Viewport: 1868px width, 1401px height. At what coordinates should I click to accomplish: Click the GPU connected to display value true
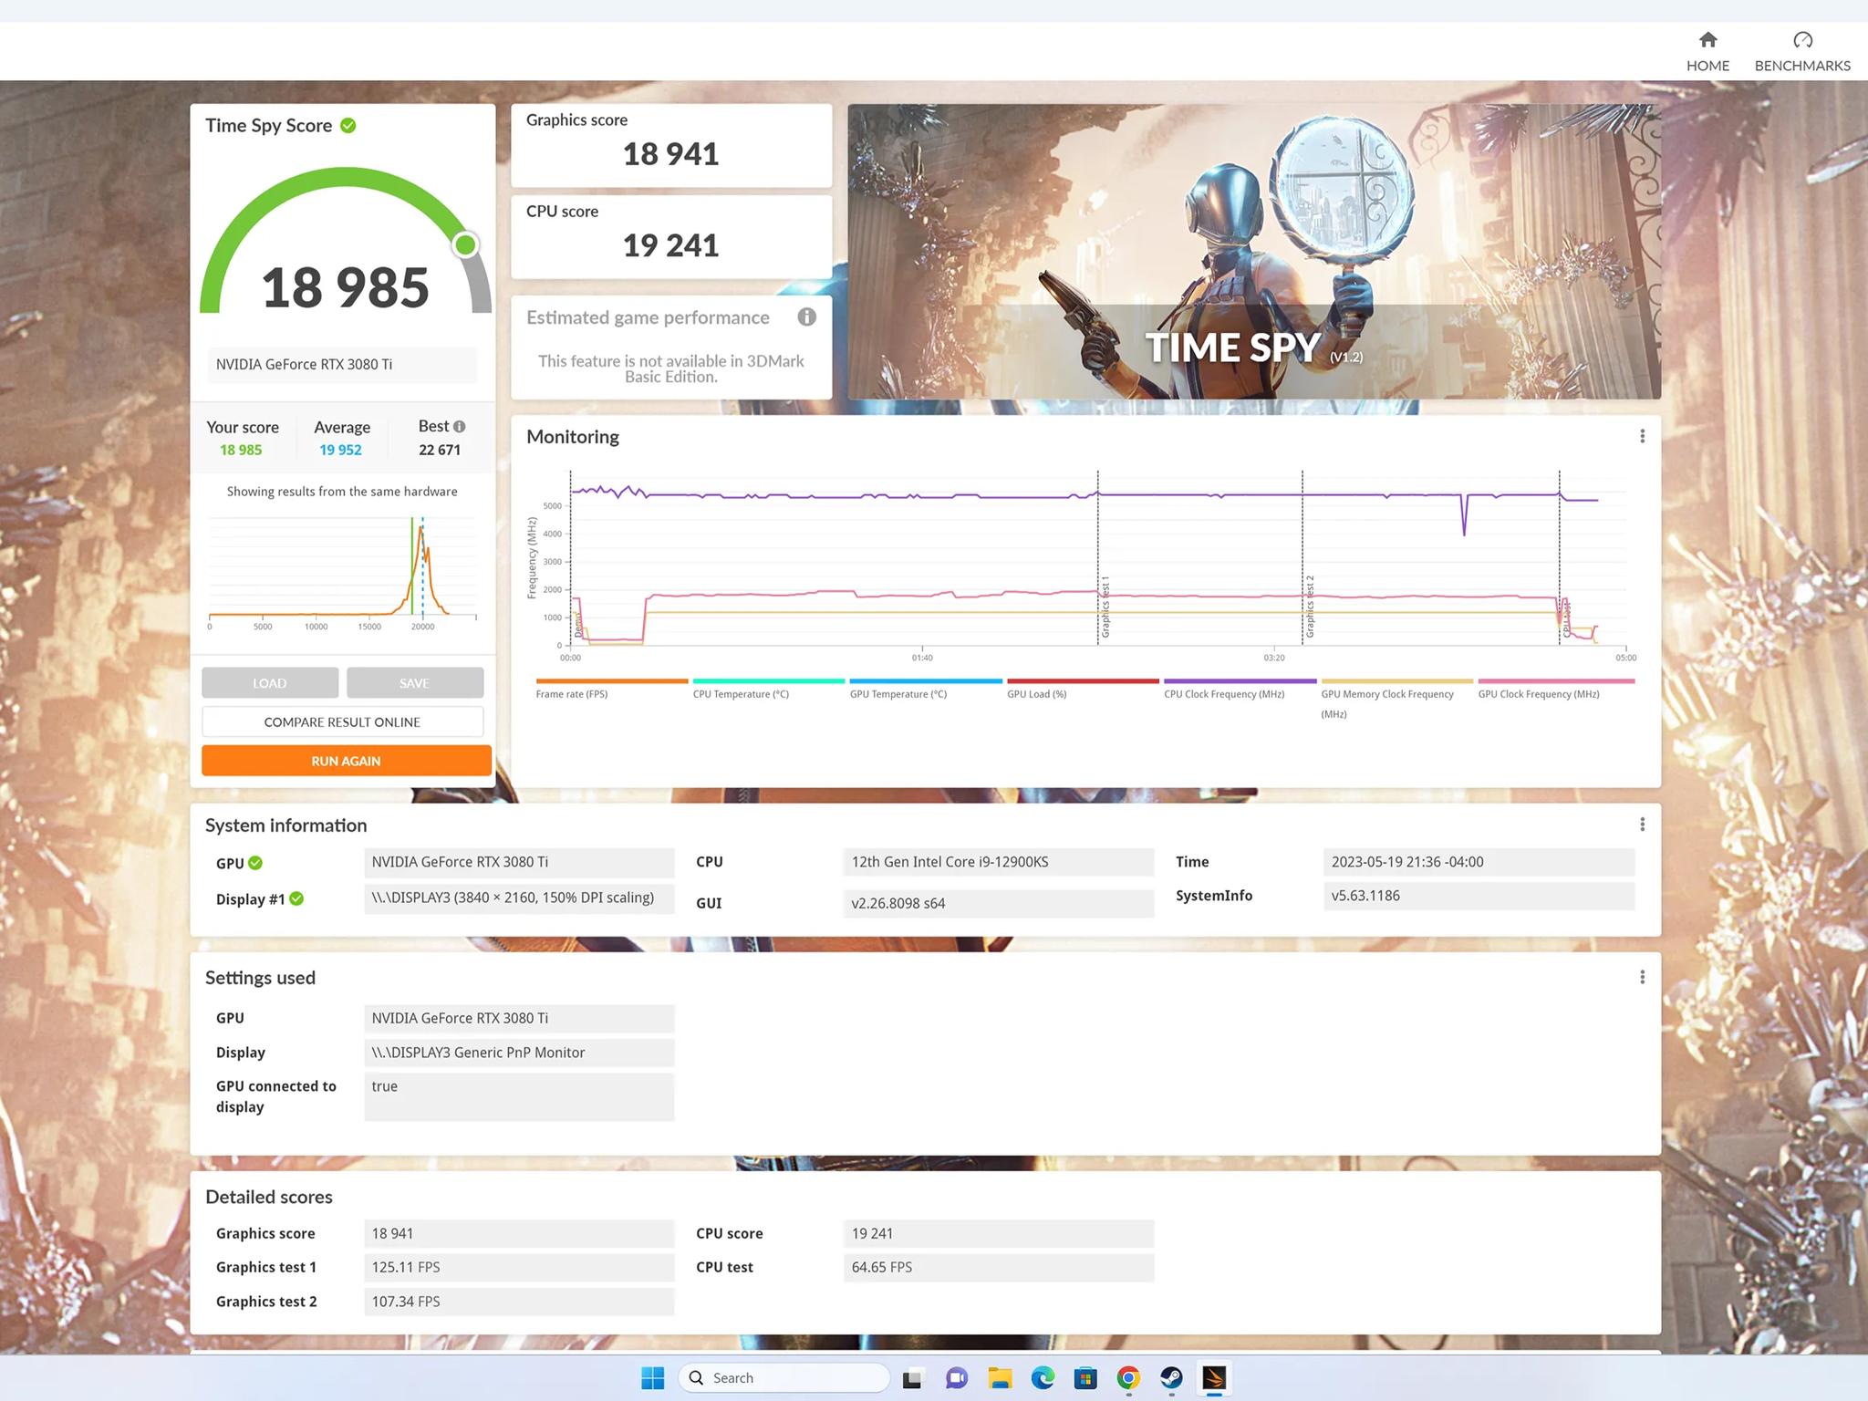pos(519,1096)
